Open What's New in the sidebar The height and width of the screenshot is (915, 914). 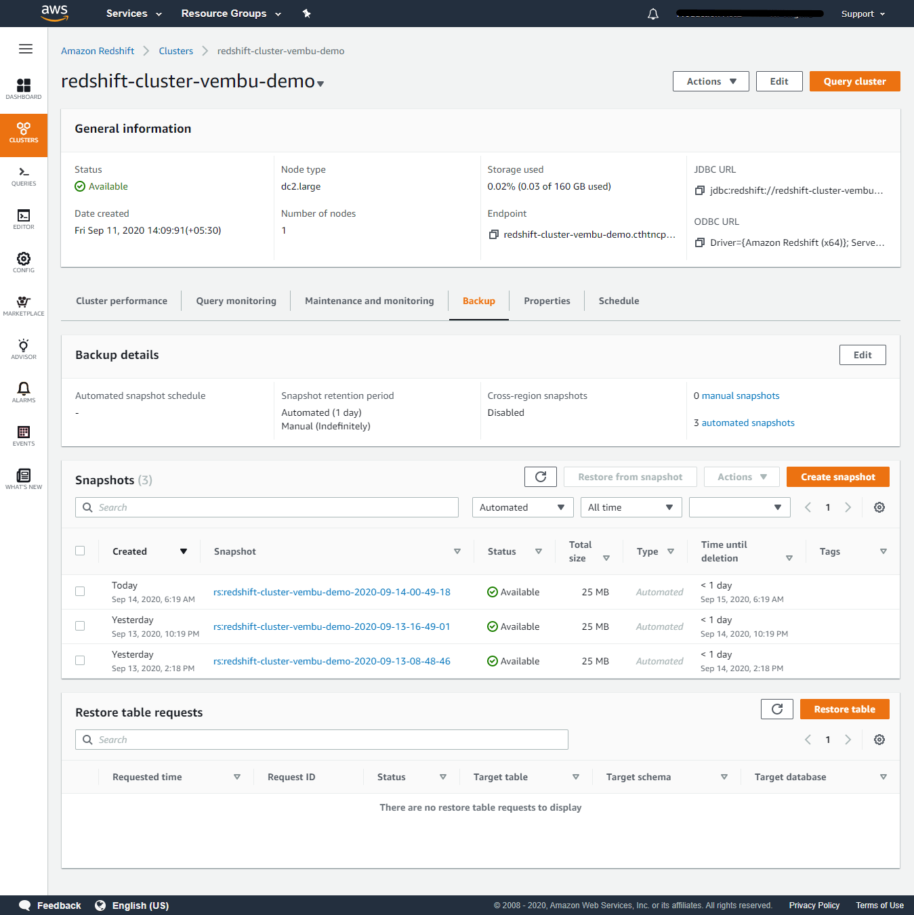click(x=24, y=480)
